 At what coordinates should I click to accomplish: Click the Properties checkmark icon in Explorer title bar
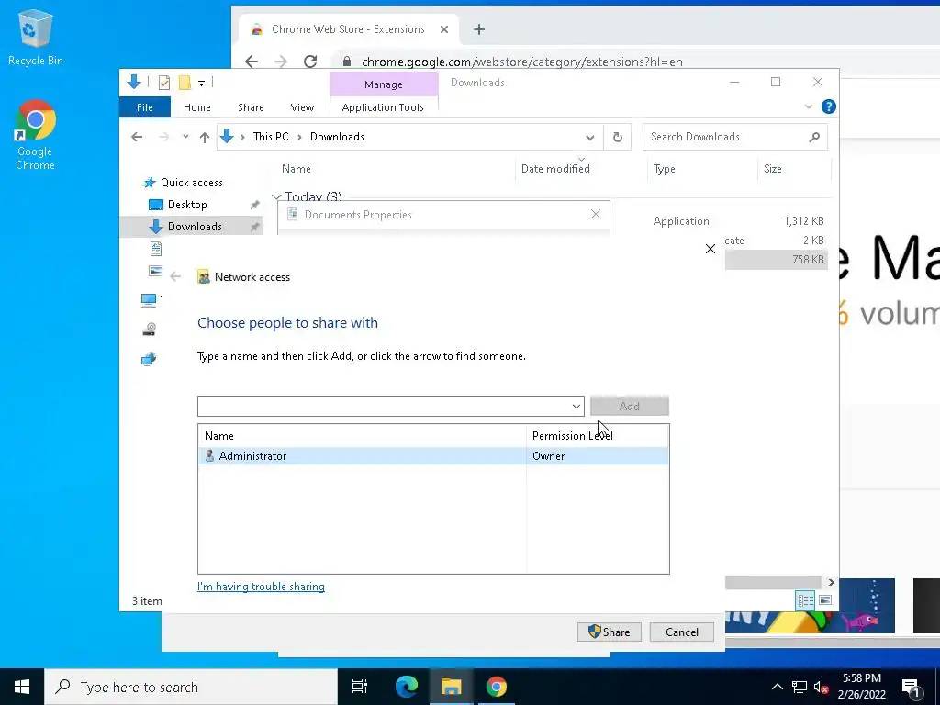(x=164, y=83)
